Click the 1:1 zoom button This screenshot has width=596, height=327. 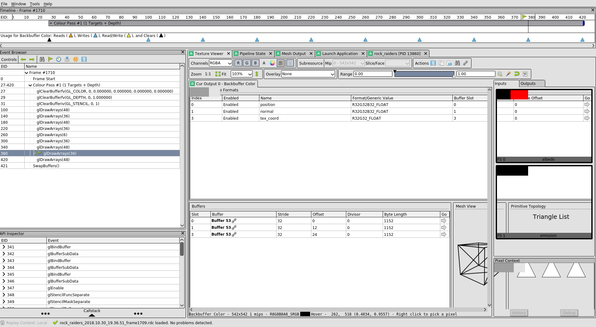(208, 74)
